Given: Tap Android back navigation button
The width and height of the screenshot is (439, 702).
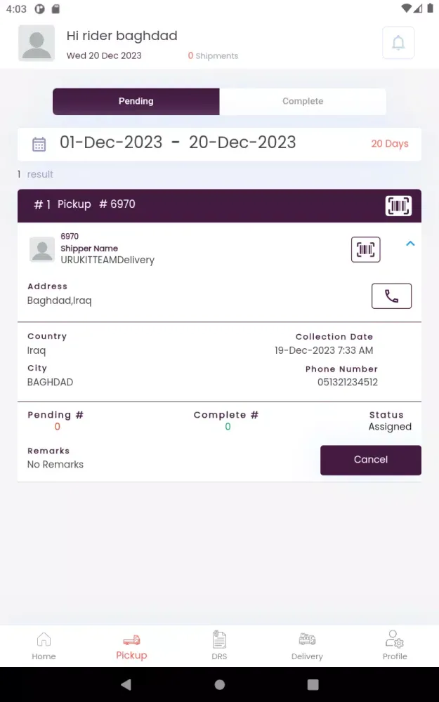Looking at the screenshot, I should [126, 684].
